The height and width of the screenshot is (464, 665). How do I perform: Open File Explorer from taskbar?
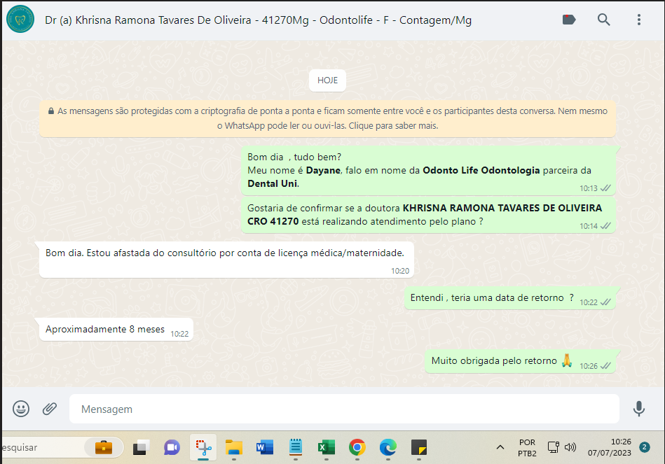[233, 447]
